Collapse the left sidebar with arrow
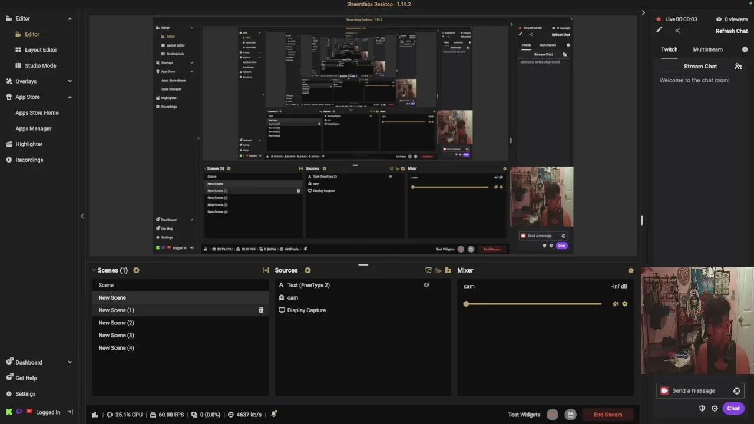 [x=82, y=216]
